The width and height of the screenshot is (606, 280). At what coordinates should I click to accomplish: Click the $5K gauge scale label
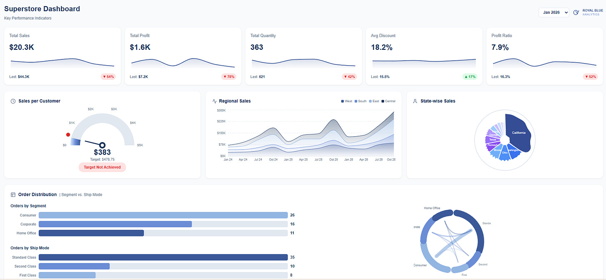(x=140, y=145)
